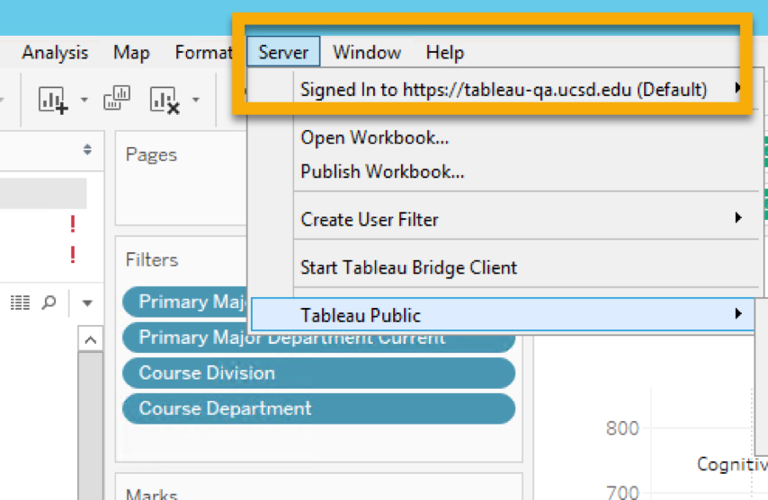Open the Tableau Public submenu

[503, 315]
